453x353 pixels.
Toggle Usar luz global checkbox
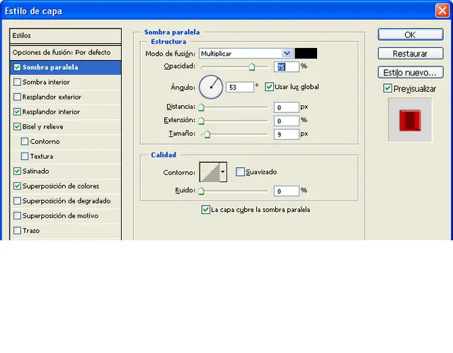269,87
